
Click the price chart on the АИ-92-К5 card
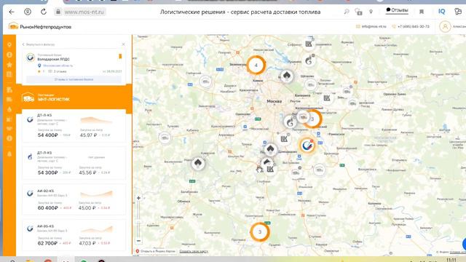(x=97, y=194)
